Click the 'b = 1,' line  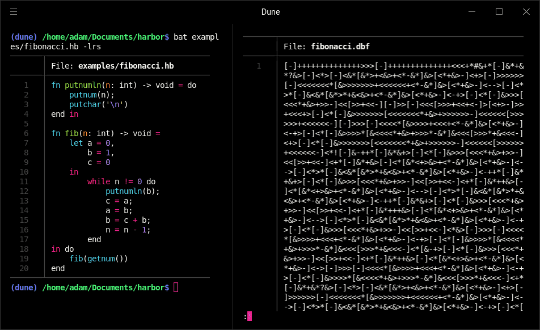point(100,153)
